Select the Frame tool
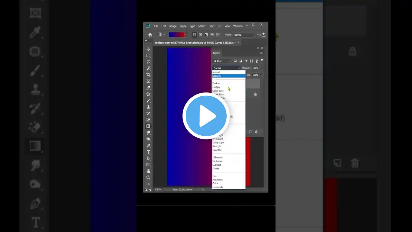Image resolution: width=412 pixels, height=232 pixels. pyautogui.click(x=148, y=81)
